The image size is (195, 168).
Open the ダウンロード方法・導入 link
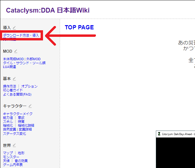[x=21, y=35]
